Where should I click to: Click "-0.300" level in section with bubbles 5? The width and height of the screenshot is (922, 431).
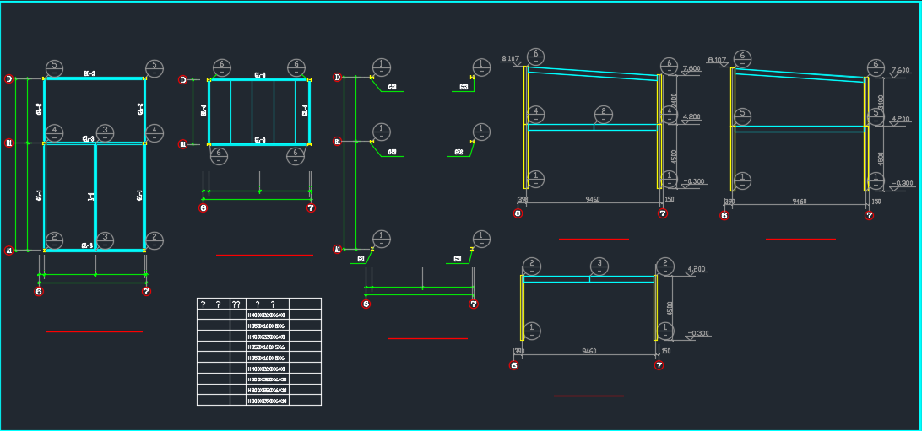click(x=902, y=183)
